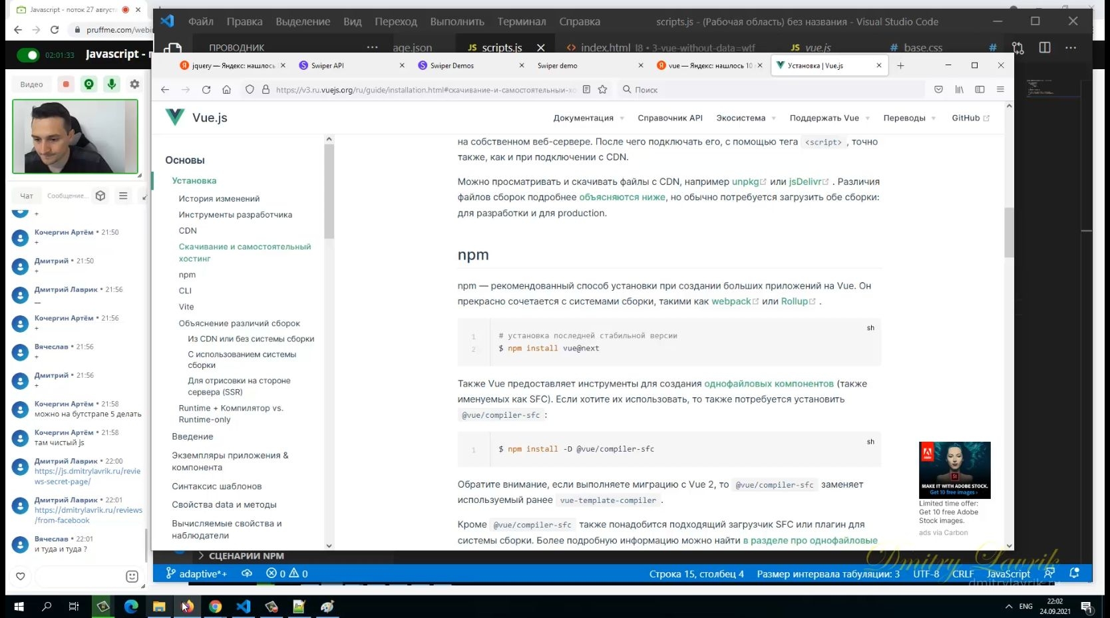Select История изменений in docs sidebar
This screenshot has width=1110, height=618.
[219, 199]
